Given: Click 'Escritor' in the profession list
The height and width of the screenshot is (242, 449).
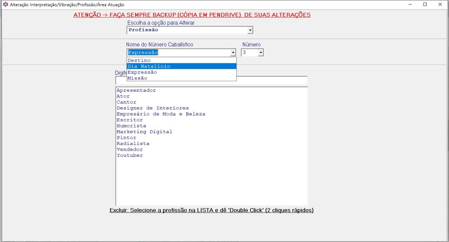Looking at the screenshot, I should pos(129,120).
